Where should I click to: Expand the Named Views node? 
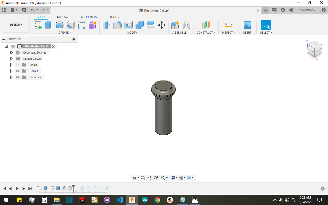11,59
